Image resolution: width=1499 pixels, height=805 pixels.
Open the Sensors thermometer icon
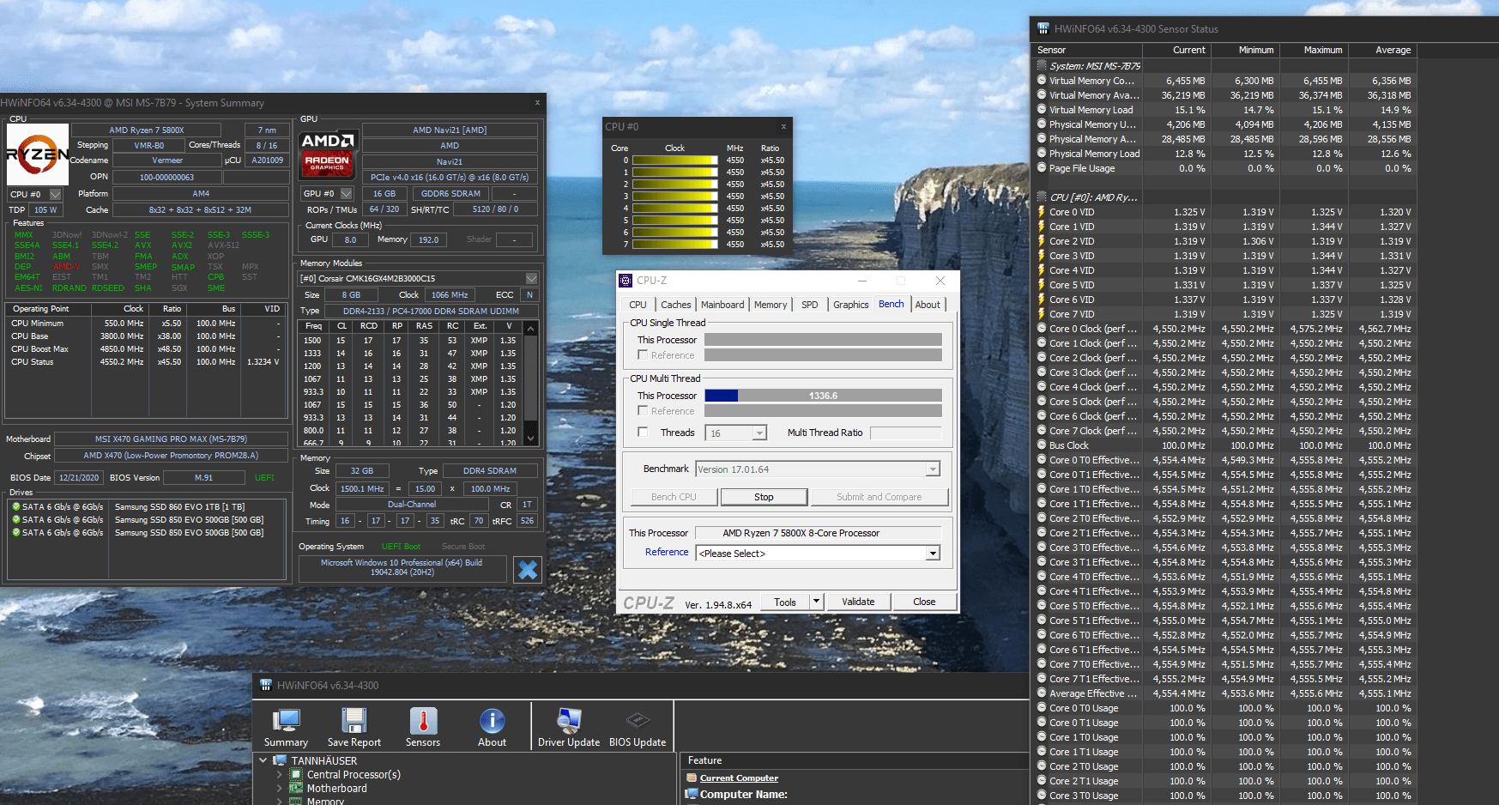pyautogui.click(x=423, y=721)
